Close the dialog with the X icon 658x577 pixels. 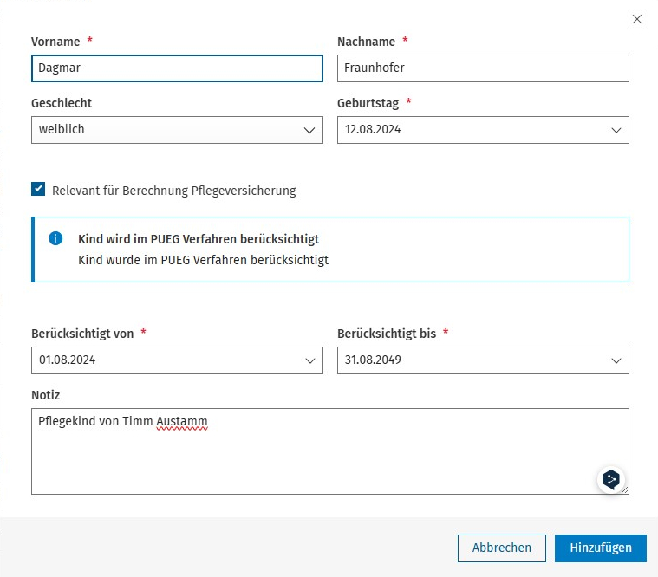(x=637, y=19)
